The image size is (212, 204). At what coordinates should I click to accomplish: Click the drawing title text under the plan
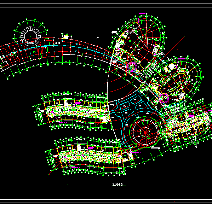click(118, 184)
